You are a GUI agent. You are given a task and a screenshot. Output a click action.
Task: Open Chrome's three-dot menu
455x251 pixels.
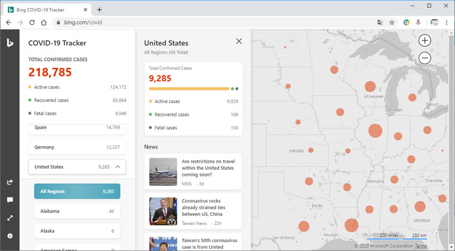click(447, 22)
